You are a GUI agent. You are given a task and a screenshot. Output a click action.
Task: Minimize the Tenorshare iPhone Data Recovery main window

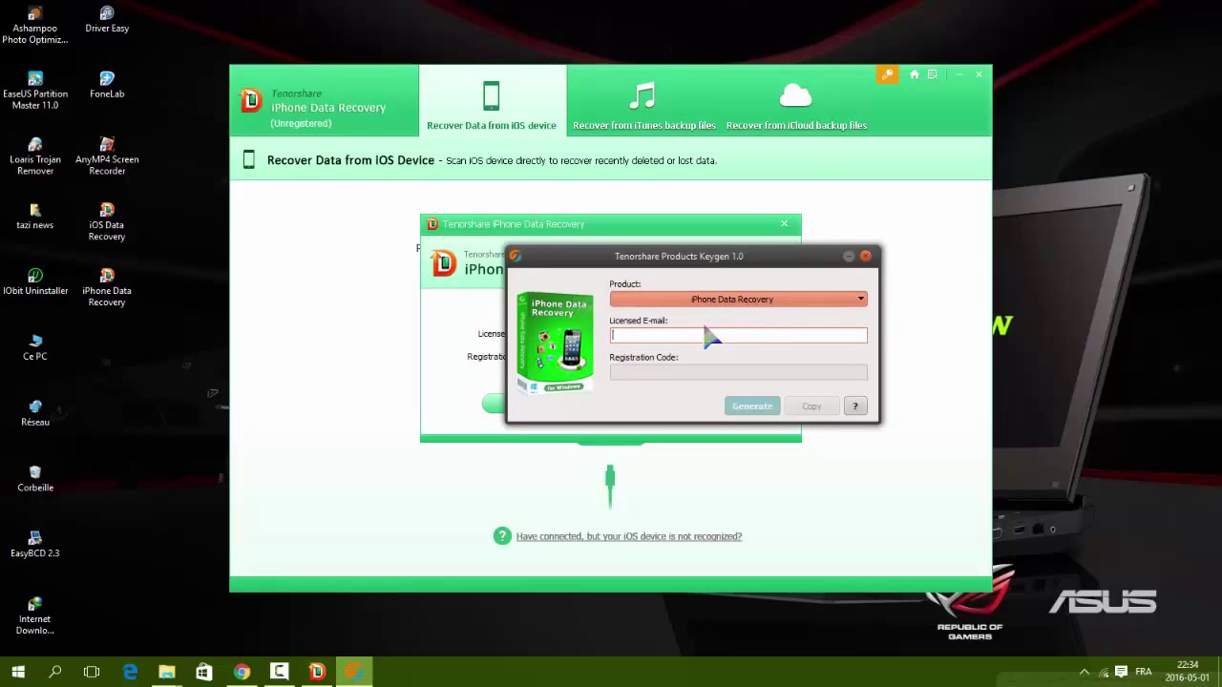point(959,74)
